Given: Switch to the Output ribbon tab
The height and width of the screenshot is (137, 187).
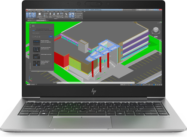Looking at the screenshot, I should [x=56, y=12].
